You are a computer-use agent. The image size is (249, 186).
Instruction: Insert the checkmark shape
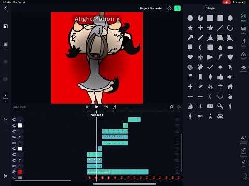(x=210, y=67)
